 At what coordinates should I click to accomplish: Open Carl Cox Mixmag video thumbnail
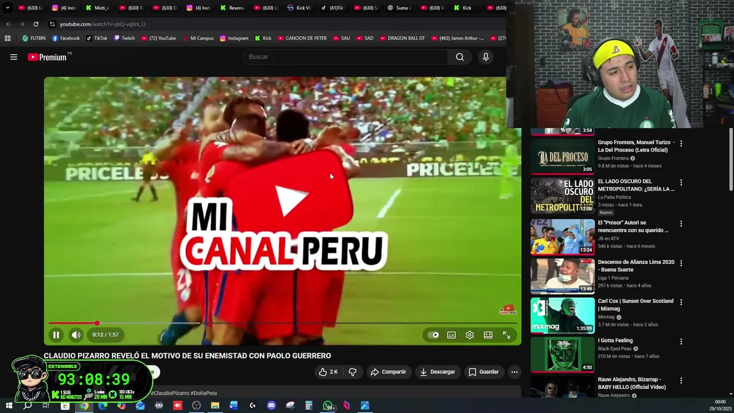point(563,315)
